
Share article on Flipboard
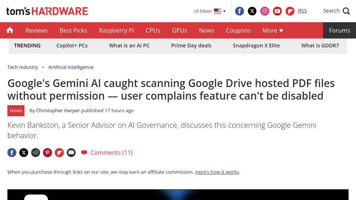pyautogui.click(x=59, y=153)
